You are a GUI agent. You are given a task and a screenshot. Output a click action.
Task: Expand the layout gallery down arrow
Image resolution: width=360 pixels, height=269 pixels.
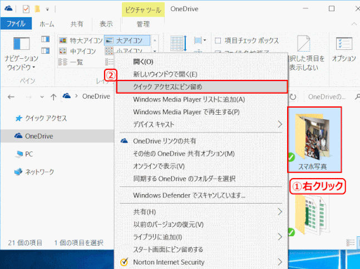coord(155,51)
